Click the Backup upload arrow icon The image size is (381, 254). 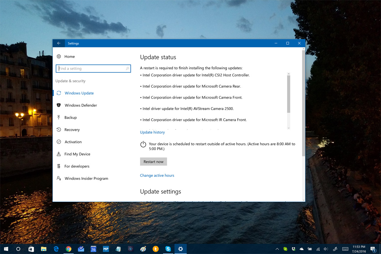click(x=59, y=117)
